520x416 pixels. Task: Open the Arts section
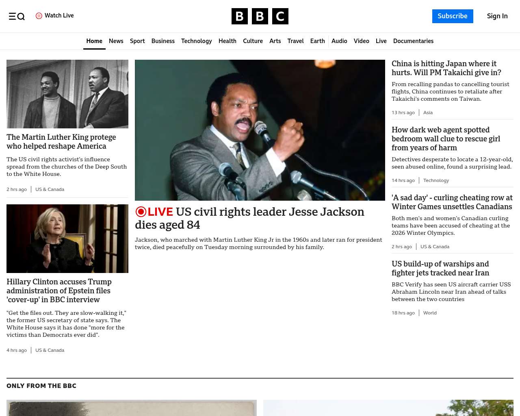[275, 41]
